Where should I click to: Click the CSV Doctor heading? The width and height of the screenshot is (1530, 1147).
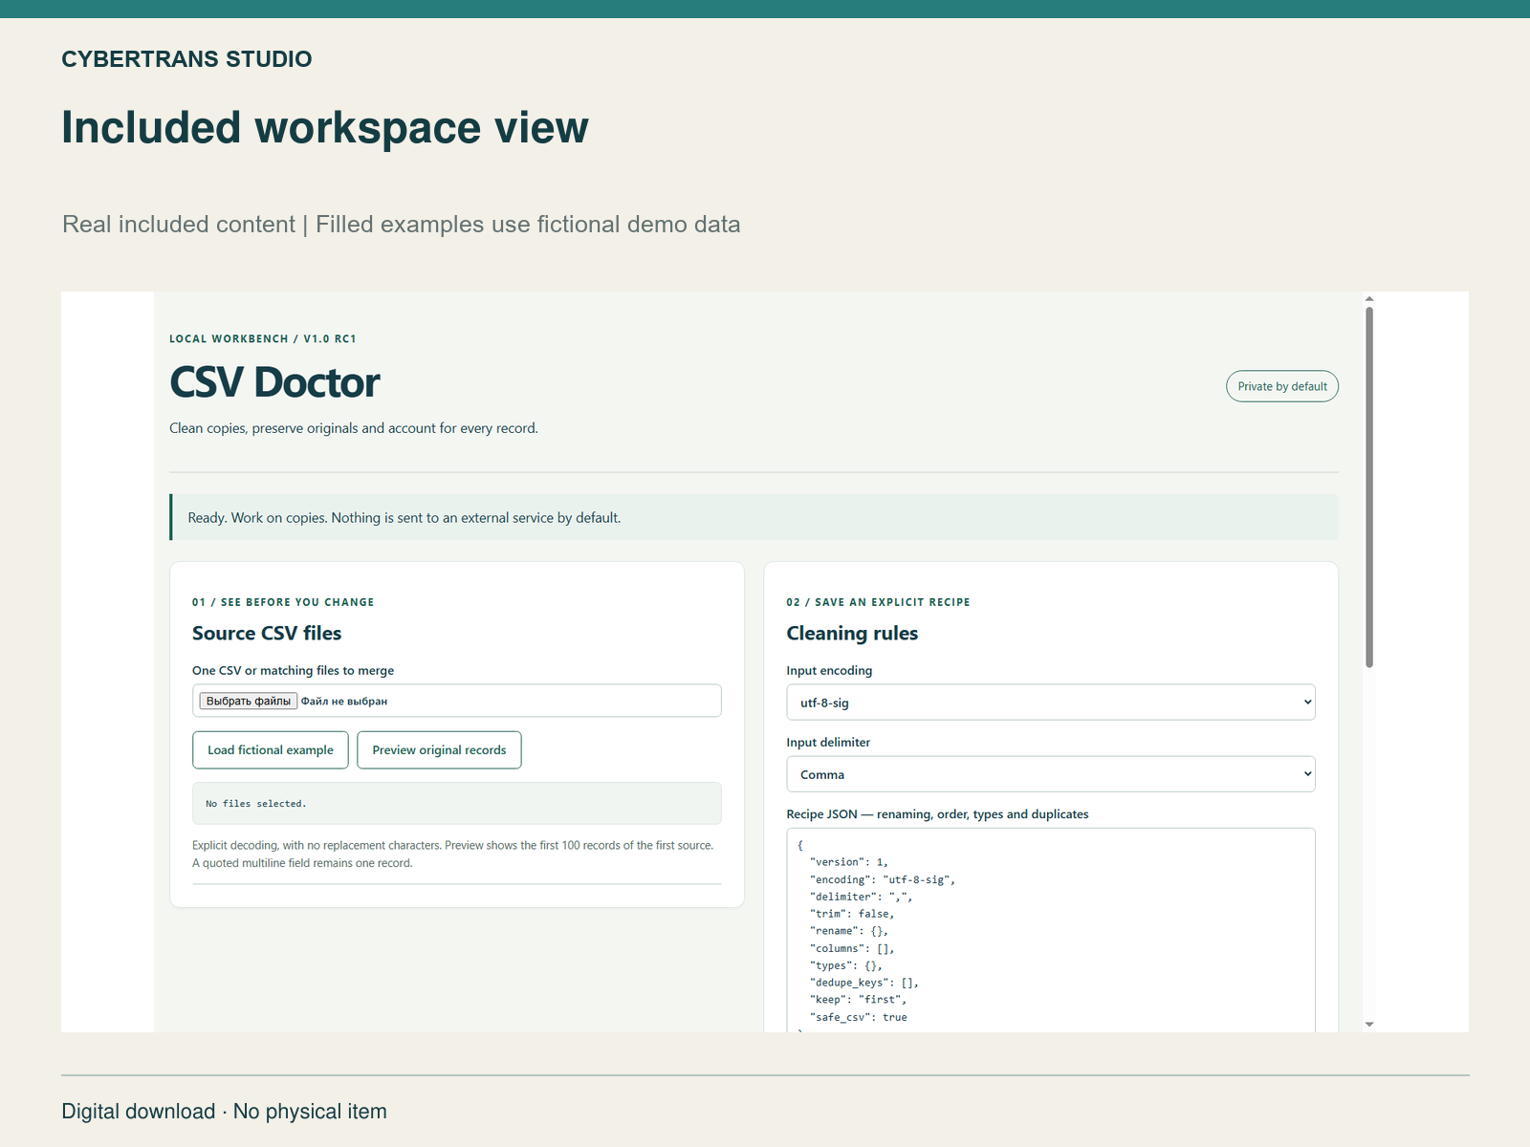274,382
